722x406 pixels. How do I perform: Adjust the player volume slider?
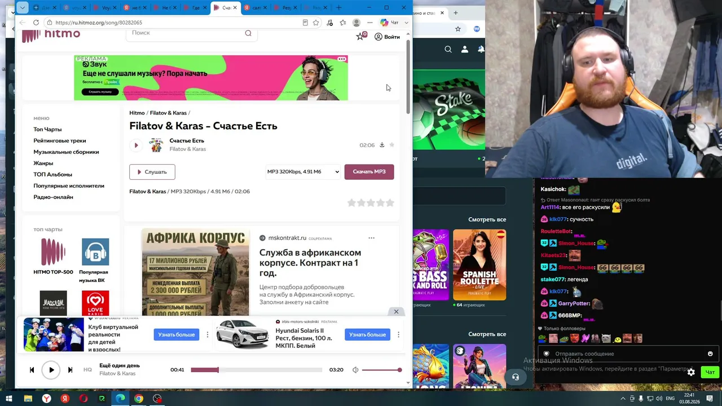(382, 370)
